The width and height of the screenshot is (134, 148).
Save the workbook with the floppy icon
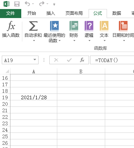(x=17, y=4)
